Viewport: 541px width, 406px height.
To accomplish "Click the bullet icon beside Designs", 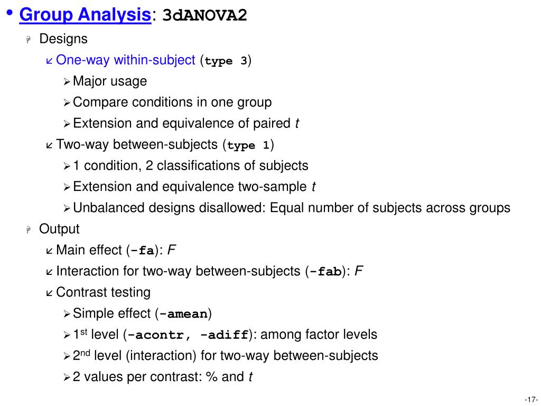I will [x=29, y=39].
